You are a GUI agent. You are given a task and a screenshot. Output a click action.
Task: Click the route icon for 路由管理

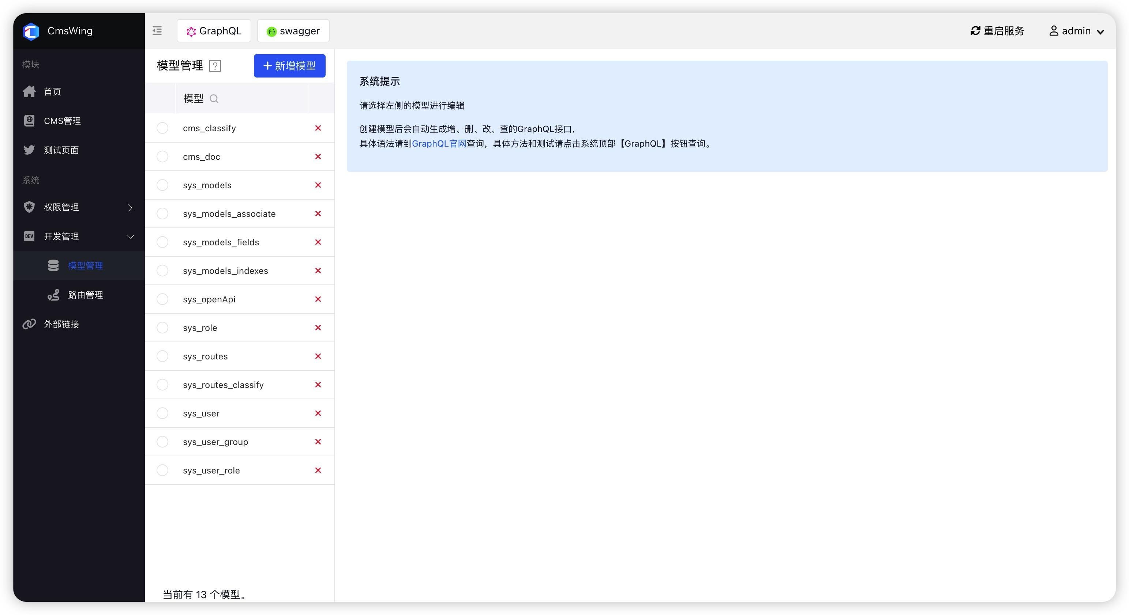53,295
